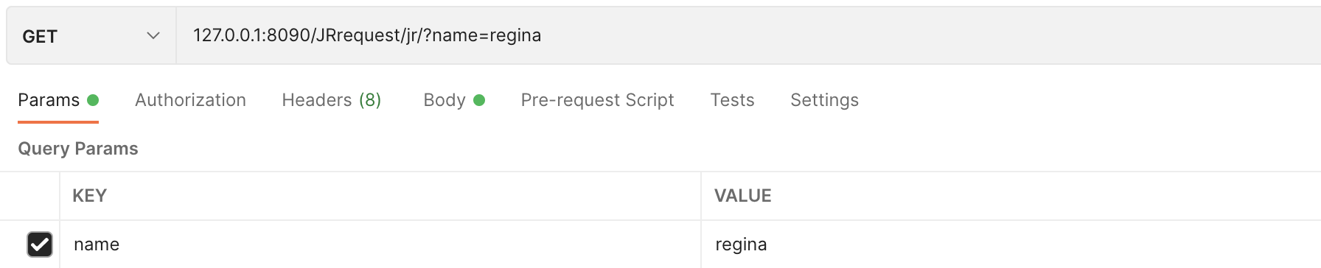Switch to the Params tab
Viewport: 1321px width, 268px height.
(58, 100)
